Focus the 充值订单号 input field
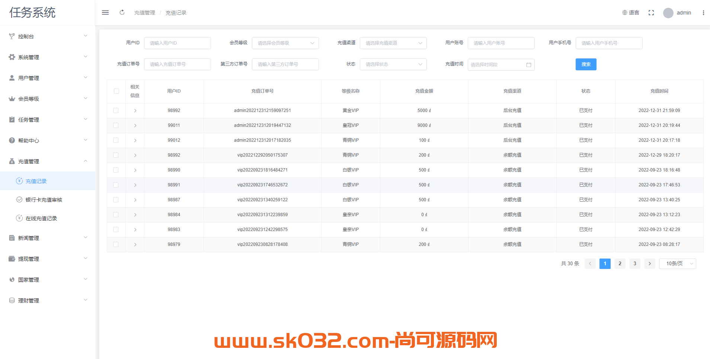This screenshot has height=359, width=710. [x=177, y=64]
